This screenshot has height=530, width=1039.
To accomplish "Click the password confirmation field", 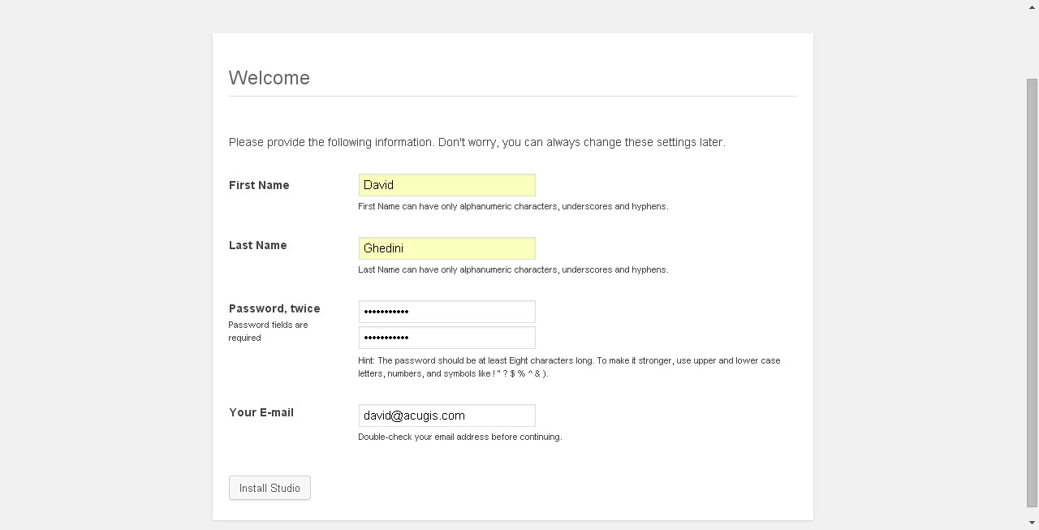I will coord(446,338).
